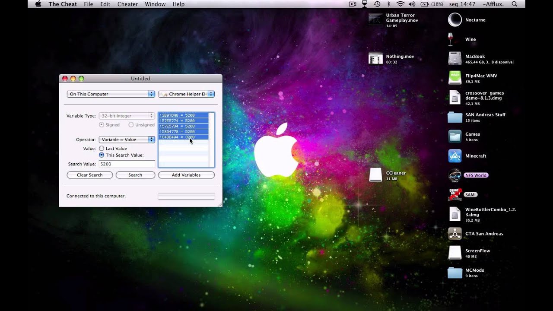This screenshot has width=553, height=311.
Task: Click the Untitled window title bar
Action: click(x=141, y=79)
